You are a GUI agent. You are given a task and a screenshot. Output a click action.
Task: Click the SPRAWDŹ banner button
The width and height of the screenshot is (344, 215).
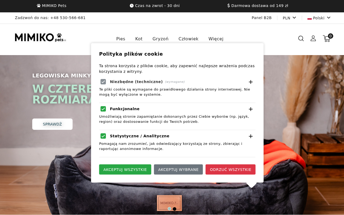[x=52, y=124]
